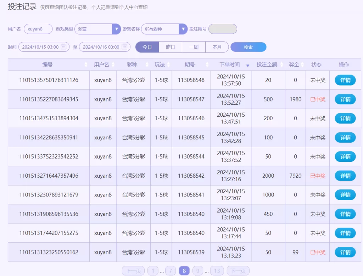The width and height of the screenshot is (363, 276).
Task: Open 详情 for order 11015131744207155275
Action: [345, 233]
